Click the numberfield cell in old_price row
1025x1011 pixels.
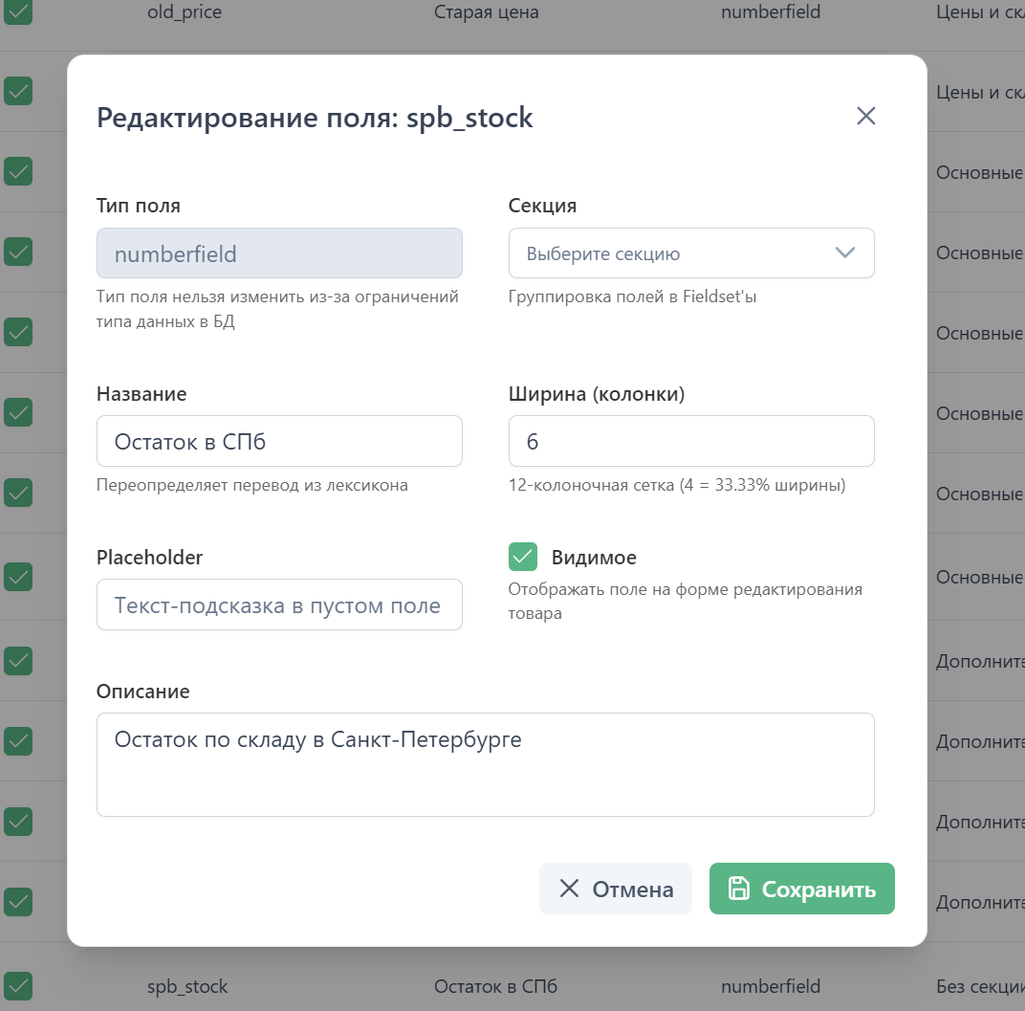(771, 12)
